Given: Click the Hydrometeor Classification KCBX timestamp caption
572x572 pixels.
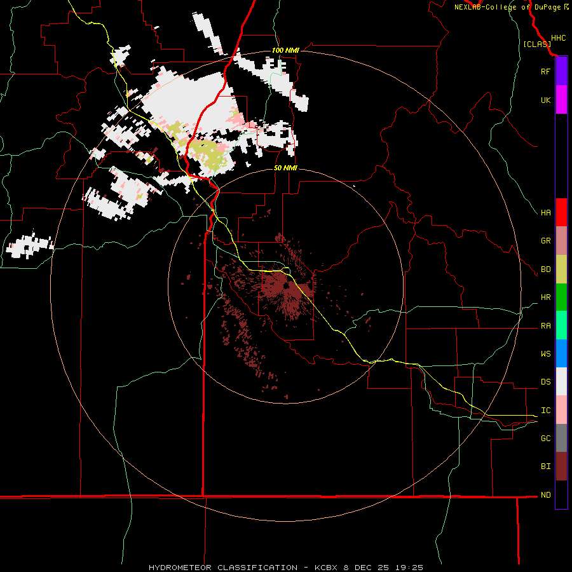Looking at the screenshot, I should [x=285, y=568].
